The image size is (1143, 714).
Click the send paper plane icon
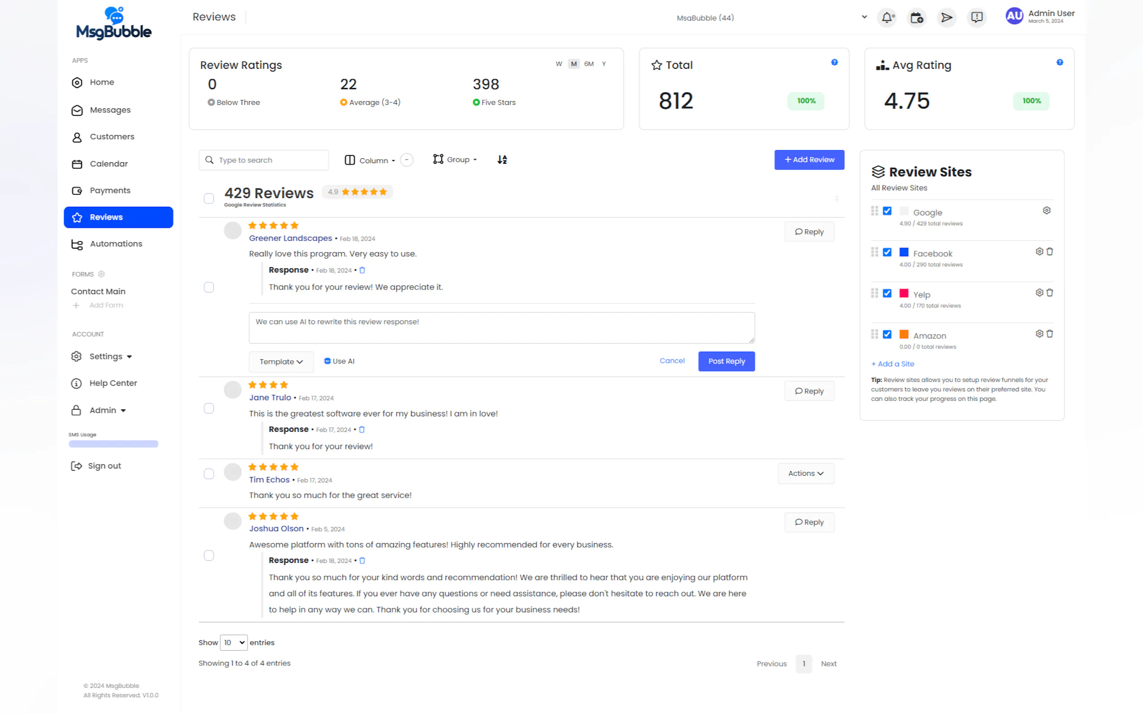(x=946, y=18)
